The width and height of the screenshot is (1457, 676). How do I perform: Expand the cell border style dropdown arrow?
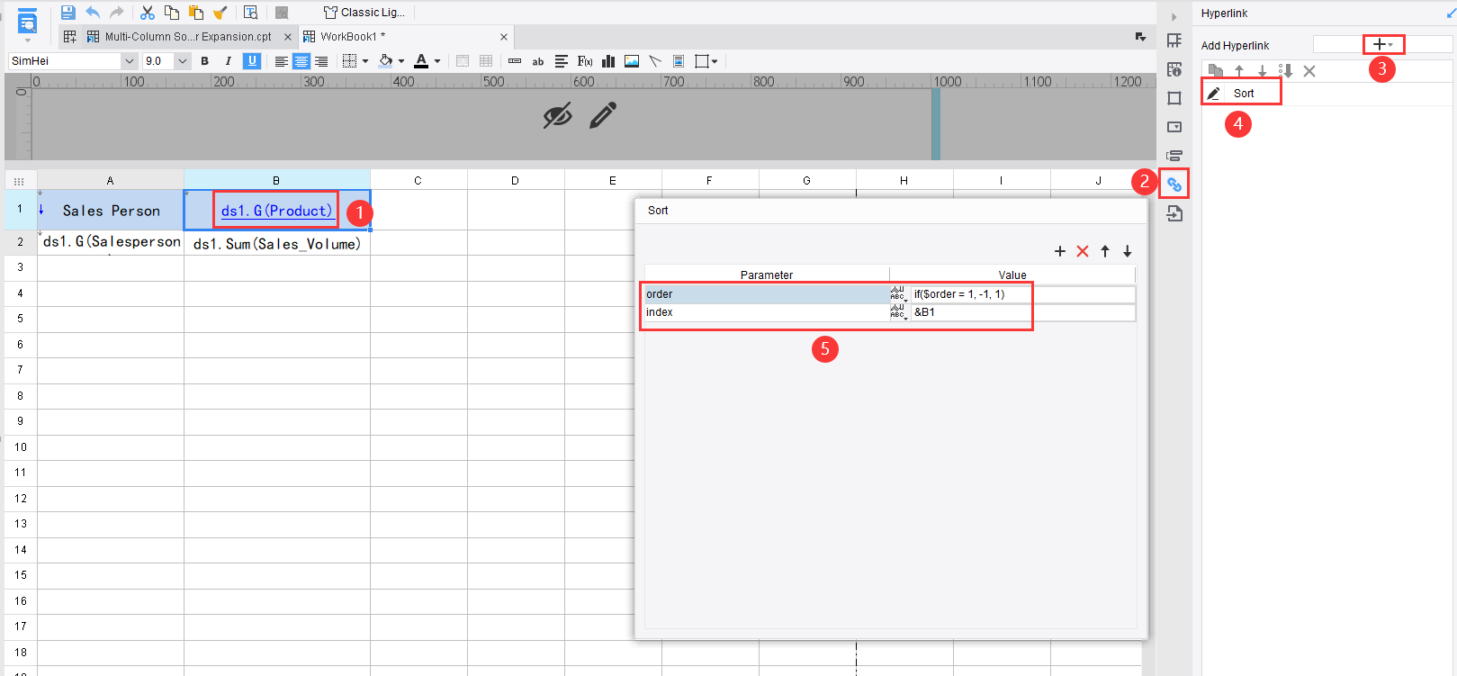coord(365,61)
